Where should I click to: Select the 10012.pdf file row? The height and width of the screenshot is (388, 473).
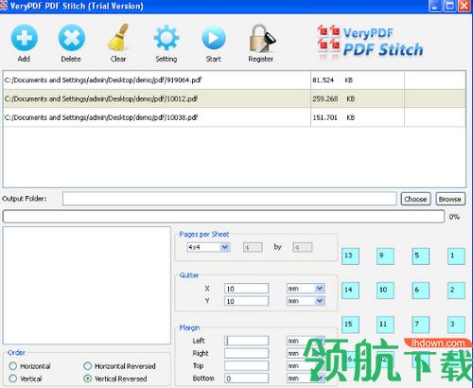tap(235, 98)
